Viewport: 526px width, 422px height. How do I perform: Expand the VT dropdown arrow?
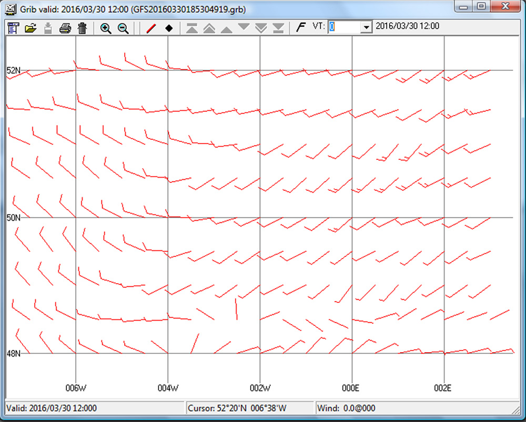(x=366, y=27)
